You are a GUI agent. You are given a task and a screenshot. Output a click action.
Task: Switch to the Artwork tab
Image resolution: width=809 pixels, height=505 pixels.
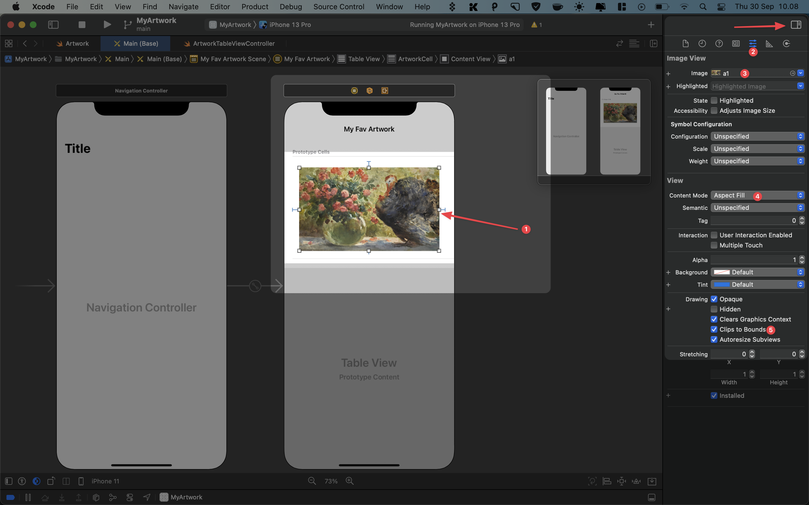(72, 43)
